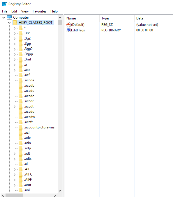The image size is (173, 197).
Task: Open the Edit menu
Action: coord(14,11)
